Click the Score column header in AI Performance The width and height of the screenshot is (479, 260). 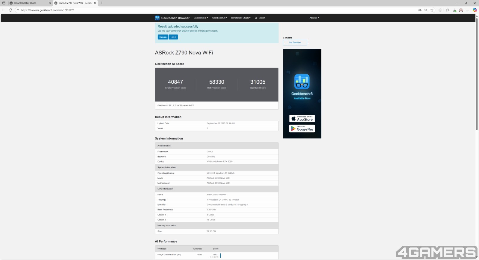[216, 249]
